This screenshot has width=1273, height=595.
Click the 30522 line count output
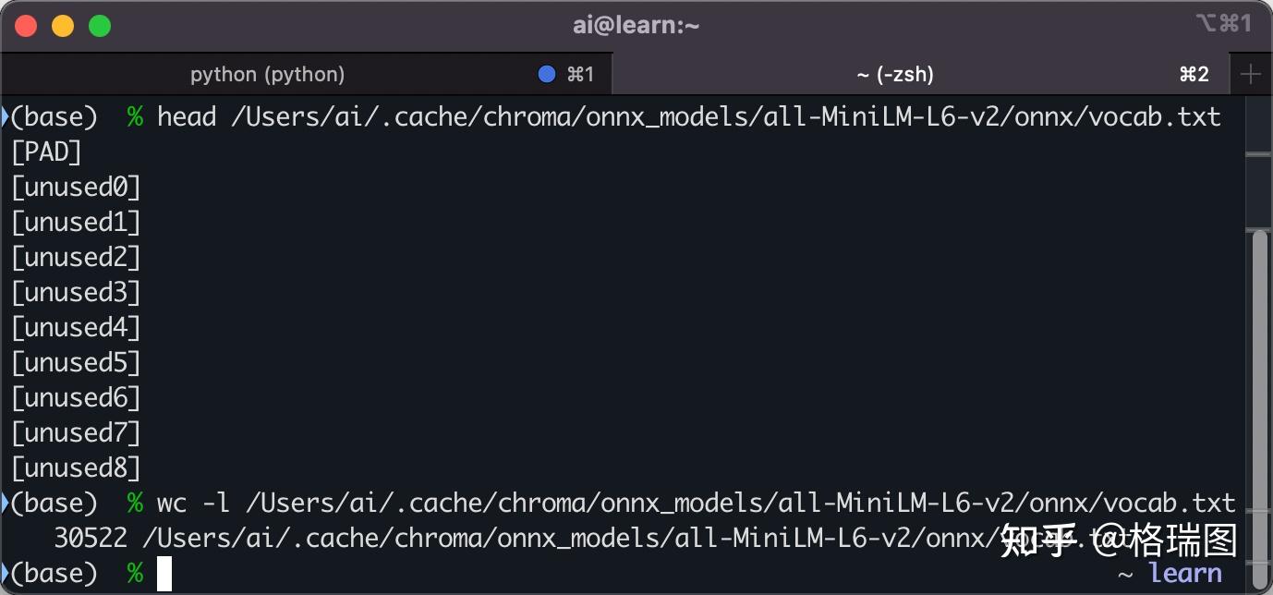[x=91, y=538]
